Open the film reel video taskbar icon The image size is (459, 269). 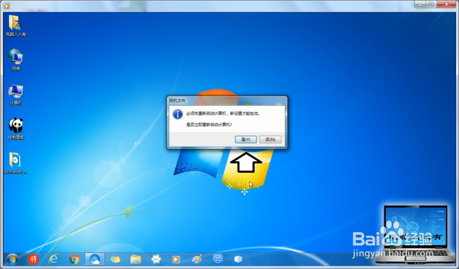(x=218, y=259)
